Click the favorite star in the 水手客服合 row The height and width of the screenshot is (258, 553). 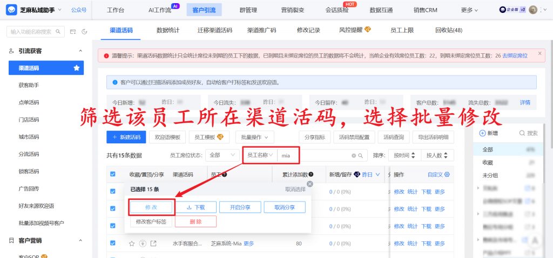132,243
